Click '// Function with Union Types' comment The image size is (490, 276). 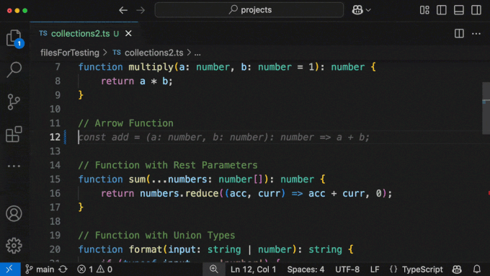coord(156,235)
